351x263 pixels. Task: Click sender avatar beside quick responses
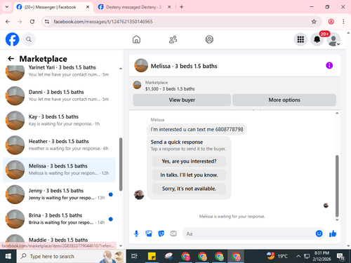(x=139, y=194)
